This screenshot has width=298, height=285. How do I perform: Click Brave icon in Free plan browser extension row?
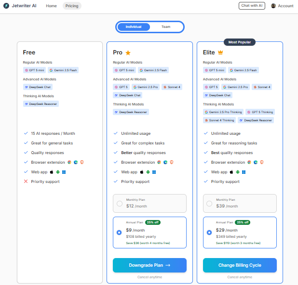pyautogui.click(x=82, y=162)
